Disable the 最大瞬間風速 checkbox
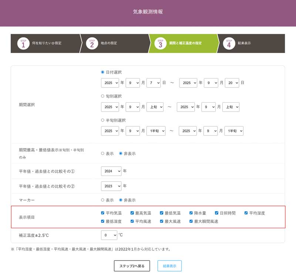 coord(191,221)
